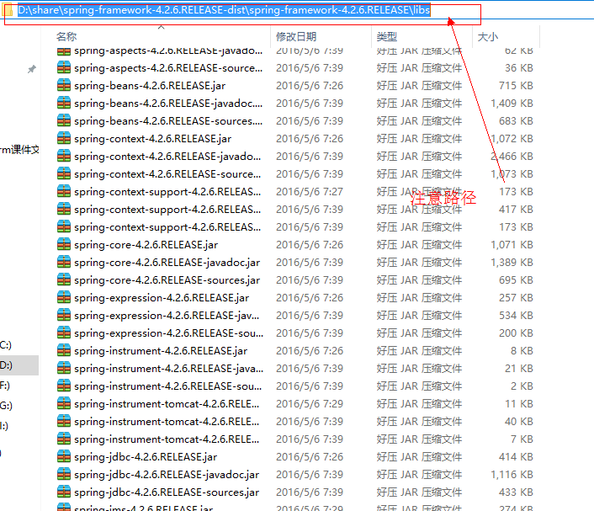Click the 1,116 KB size cell
This screenshot has width=594, height=511.
click(512, 475)
